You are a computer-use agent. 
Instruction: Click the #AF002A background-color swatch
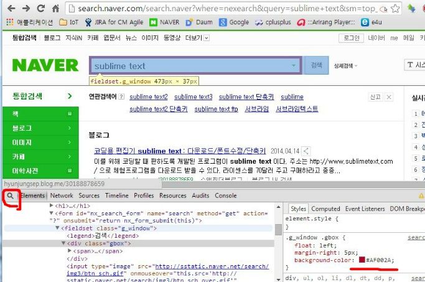coord(362,260)
